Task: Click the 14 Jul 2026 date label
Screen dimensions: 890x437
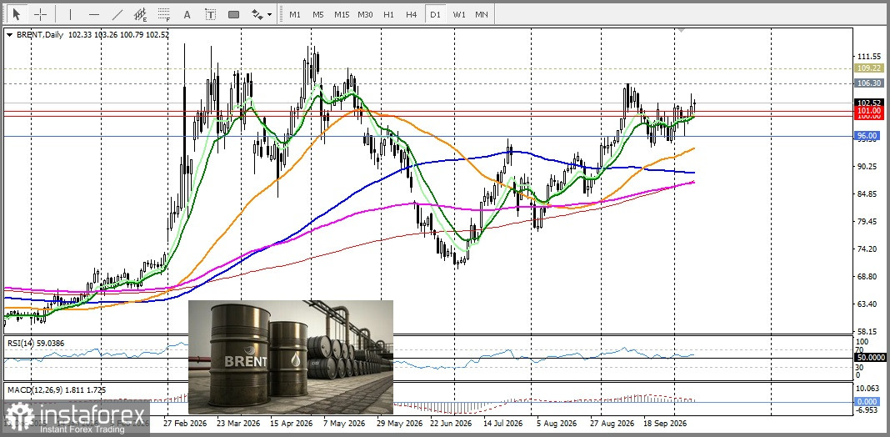Action: pyautogui.click(x=502, y=424)
